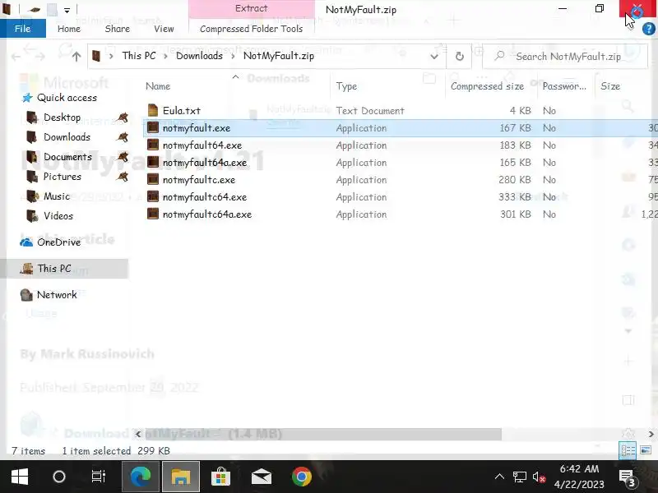Screen dimensions: 658x493
Task: Open the File ribbon tab
Action: 23,29
